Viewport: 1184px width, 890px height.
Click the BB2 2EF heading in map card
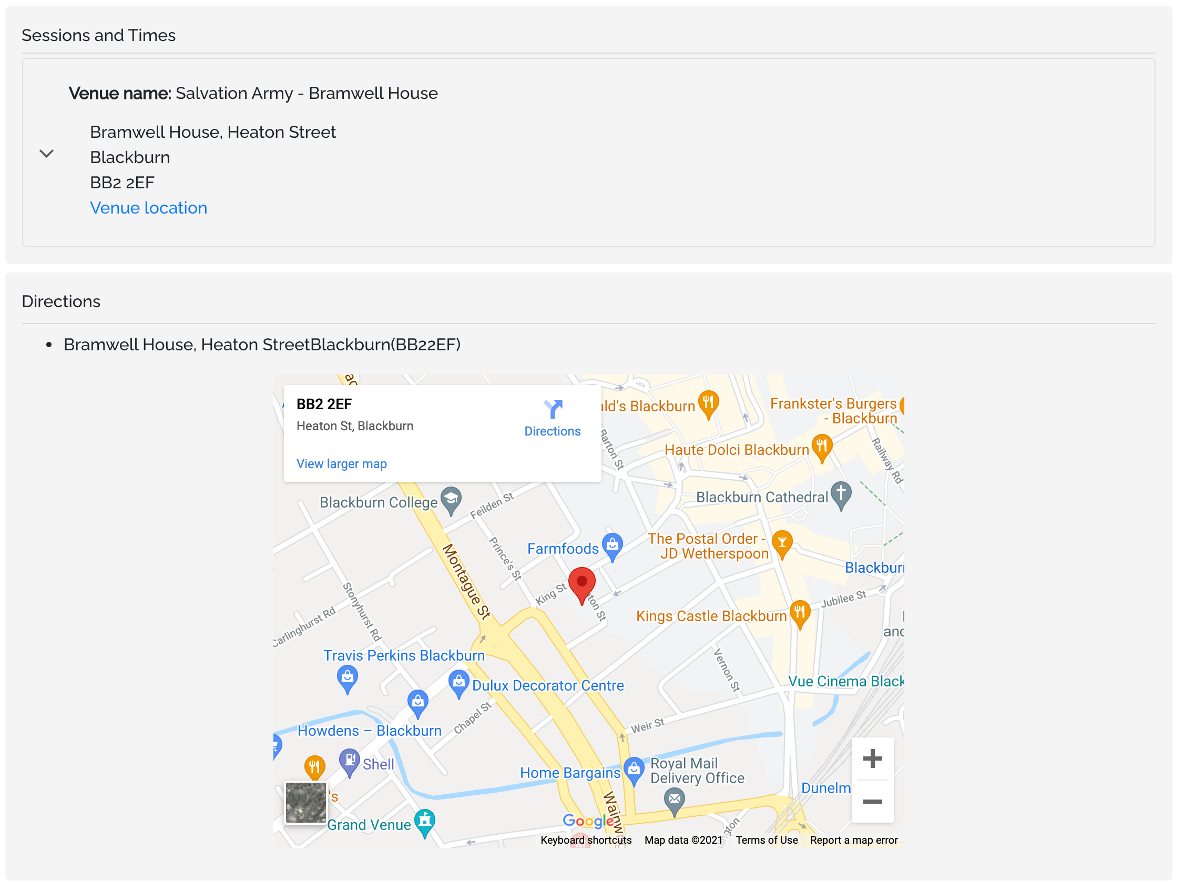(x=324, y=404)
